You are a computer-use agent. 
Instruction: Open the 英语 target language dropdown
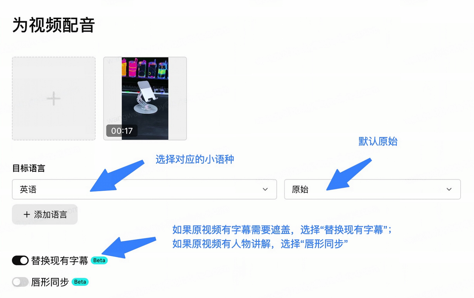click(x=144, y=189)
